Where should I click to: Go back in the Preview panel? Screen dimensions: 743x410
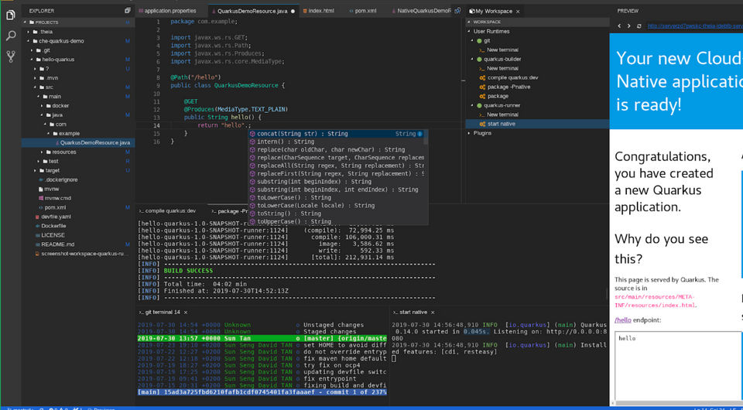619,26
